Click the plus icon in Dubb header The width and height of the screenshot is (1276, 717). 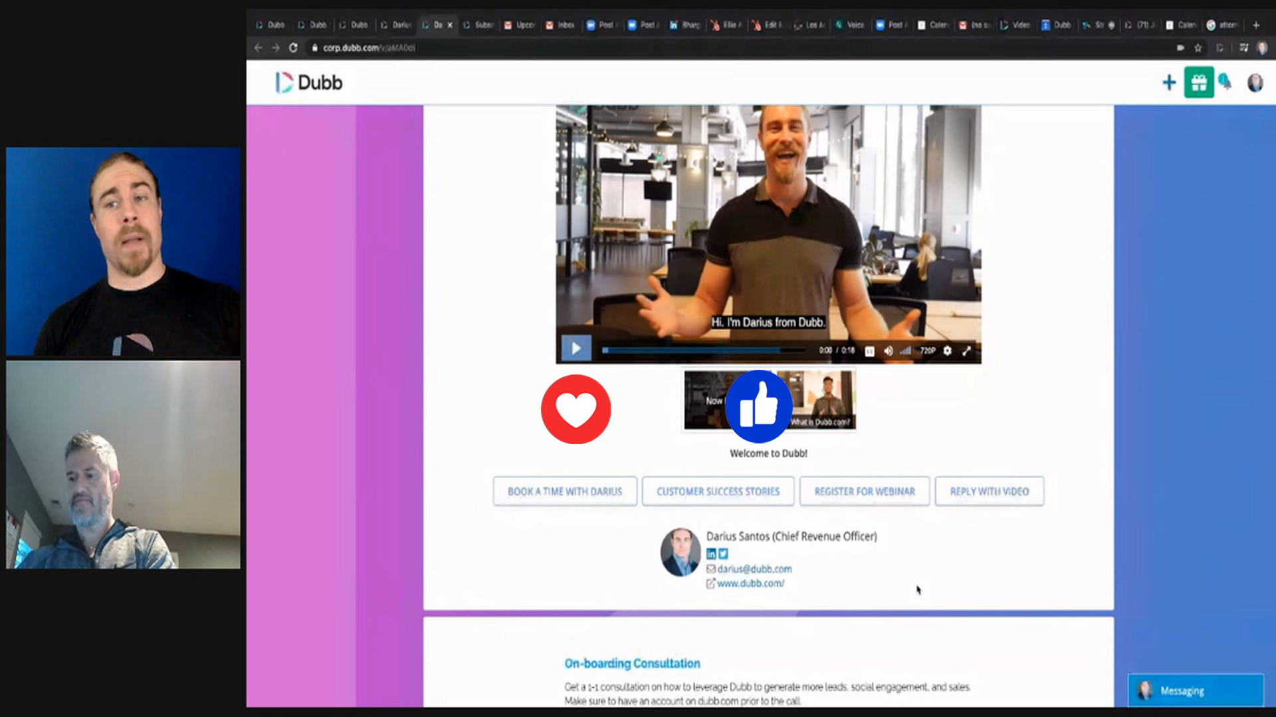(x=1169, y=82)
